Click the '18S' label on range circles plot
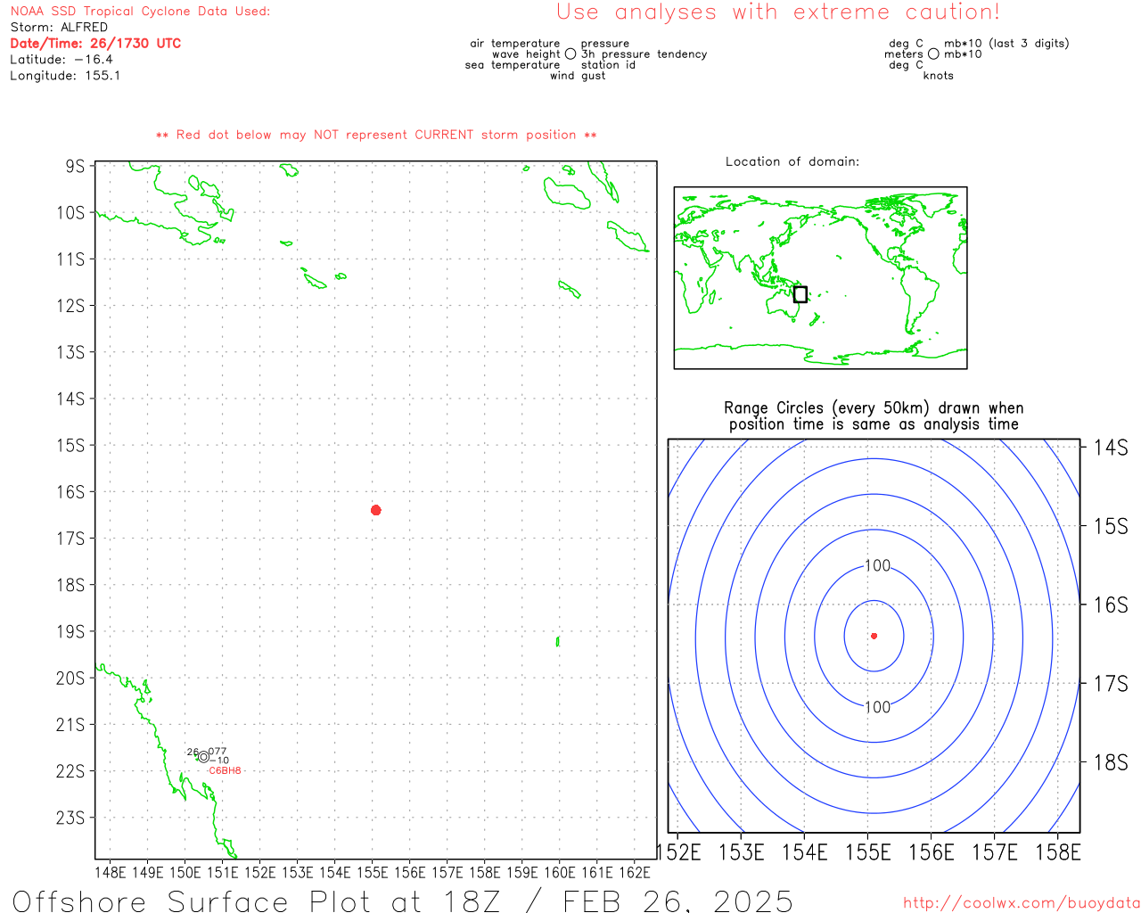1141x913 pixels. pyautogui.click(x=1111, y=762)
